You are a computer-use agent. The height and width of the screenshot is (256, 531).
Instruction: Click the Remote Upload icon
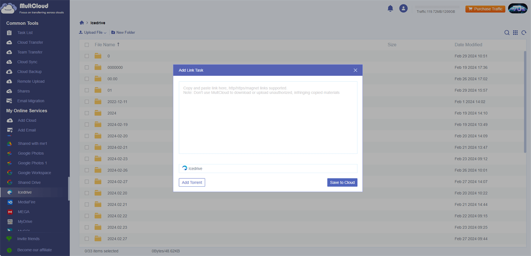(9, 81)
